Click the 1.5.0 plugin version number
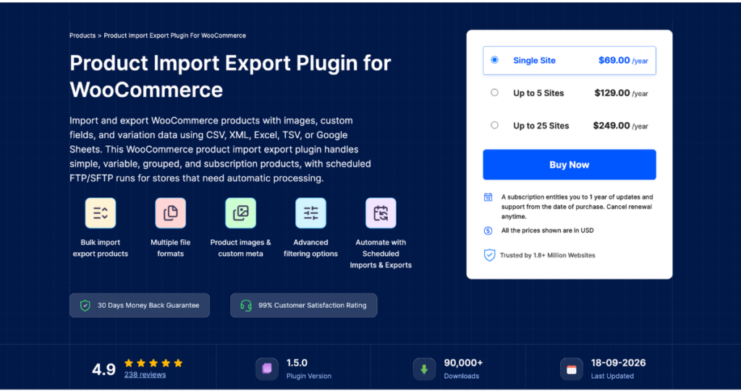 (297, 363)
